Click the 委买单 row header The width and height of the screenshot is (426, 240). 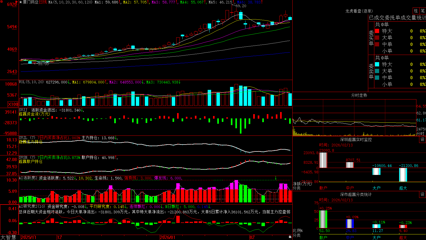(371, 38)
